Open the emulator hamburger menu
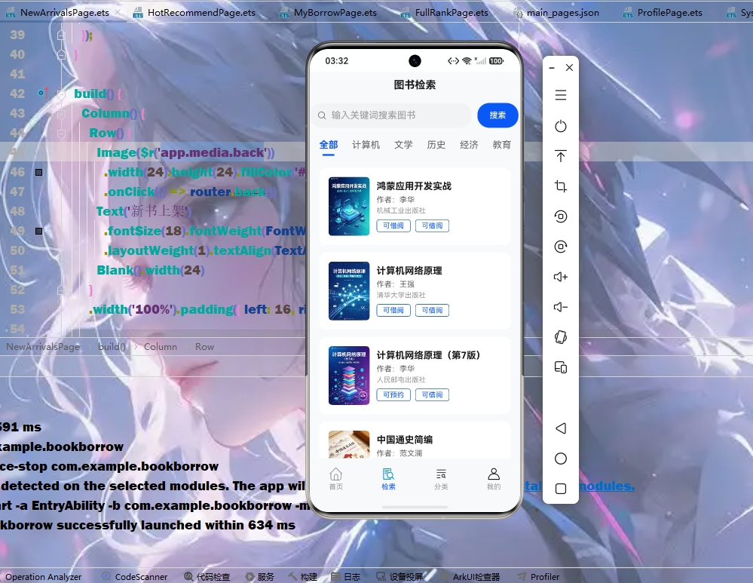753x583 pixels. coord(561,95)
